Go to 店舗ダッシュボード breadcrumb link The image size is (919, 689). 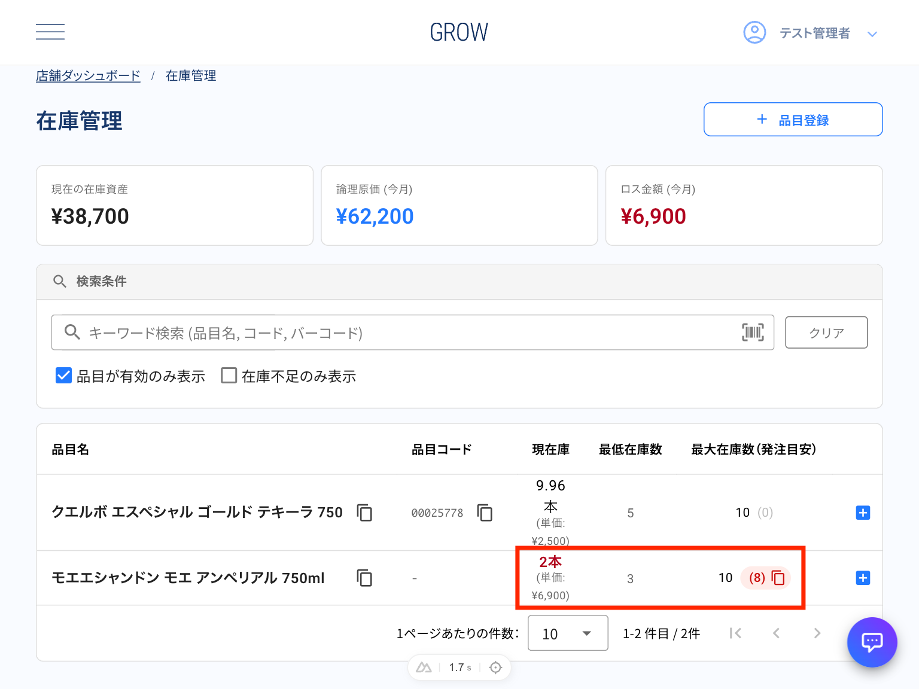point(88,76)
